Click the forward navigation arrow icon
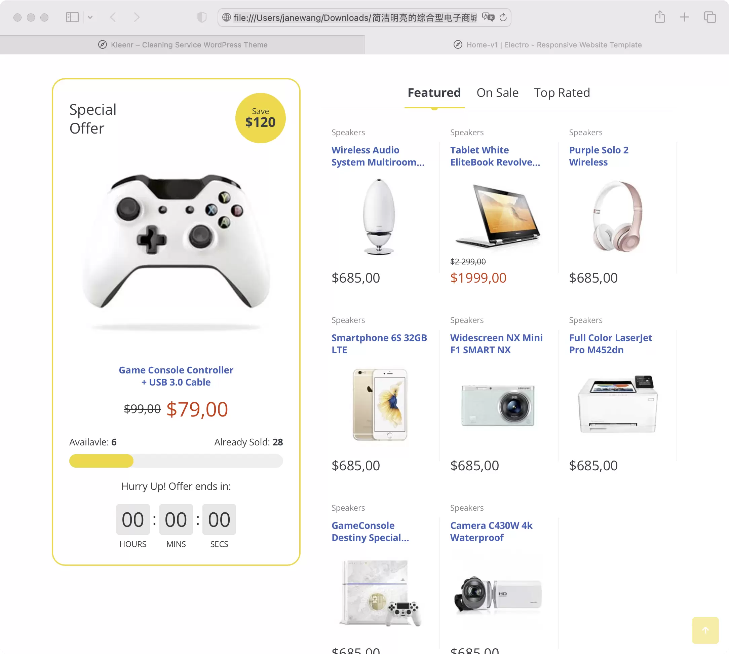 137,17
